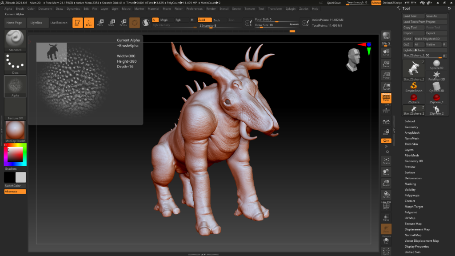Image resolution: width=455 pixels, height=256 pixels.
Task: Expand the Display Properties section
Action: point(417,246)
